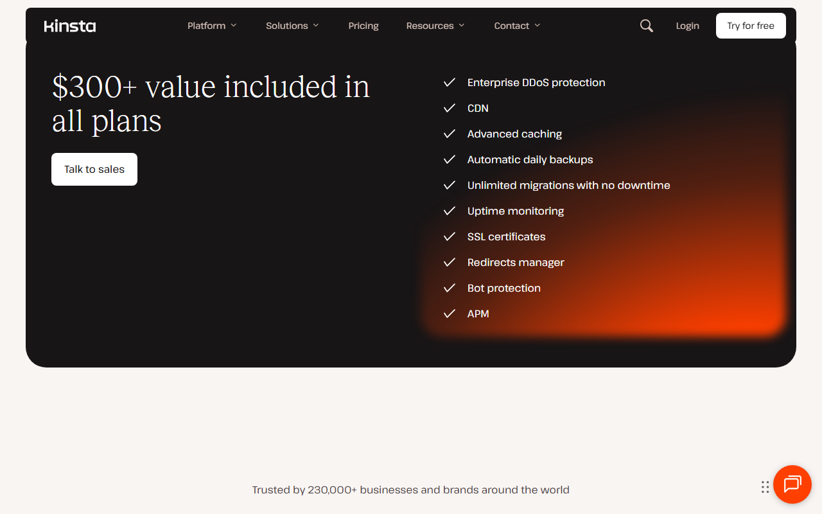Click the 'Enterprise DDoS protection' text
The width and height of the screenshot is (822, 514).
[x=536, y=82]
